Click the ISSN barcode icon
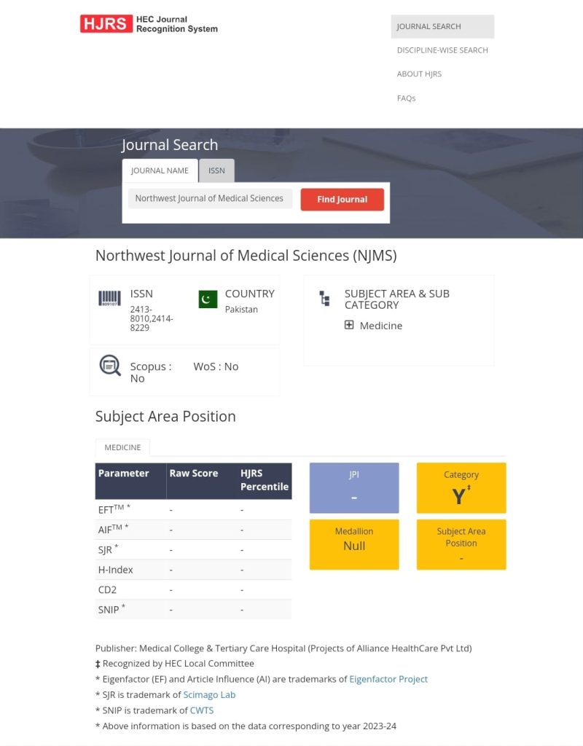The height and width of the screenshot is (746, 583). click(110, 298)
